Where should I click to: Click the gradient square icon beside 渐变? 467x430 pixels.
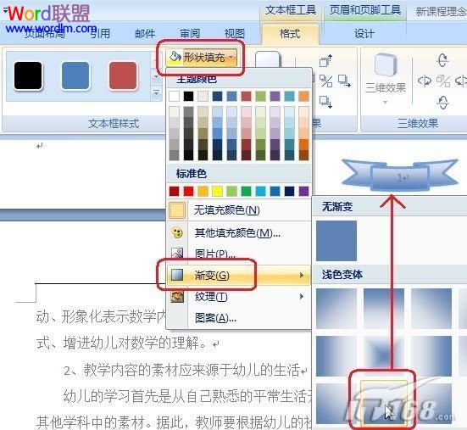coord(177,275)
